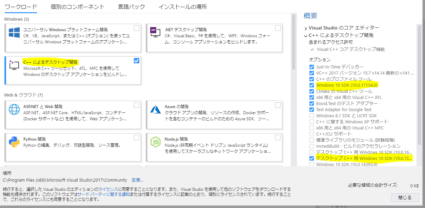Click the Azure の開発 logo icon
The image size is (425, 208).
[x=155, y=109]
